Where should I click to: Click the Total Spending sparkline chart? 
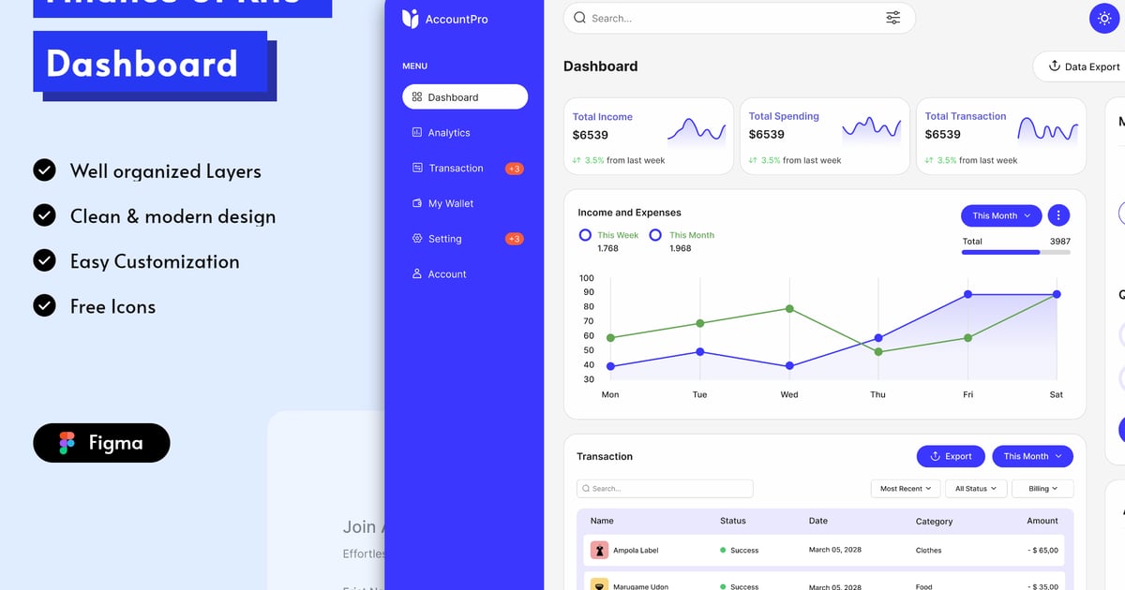[872, 128]
